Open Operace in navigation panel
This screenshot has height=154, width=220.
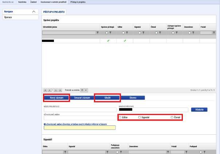[20, 17]
